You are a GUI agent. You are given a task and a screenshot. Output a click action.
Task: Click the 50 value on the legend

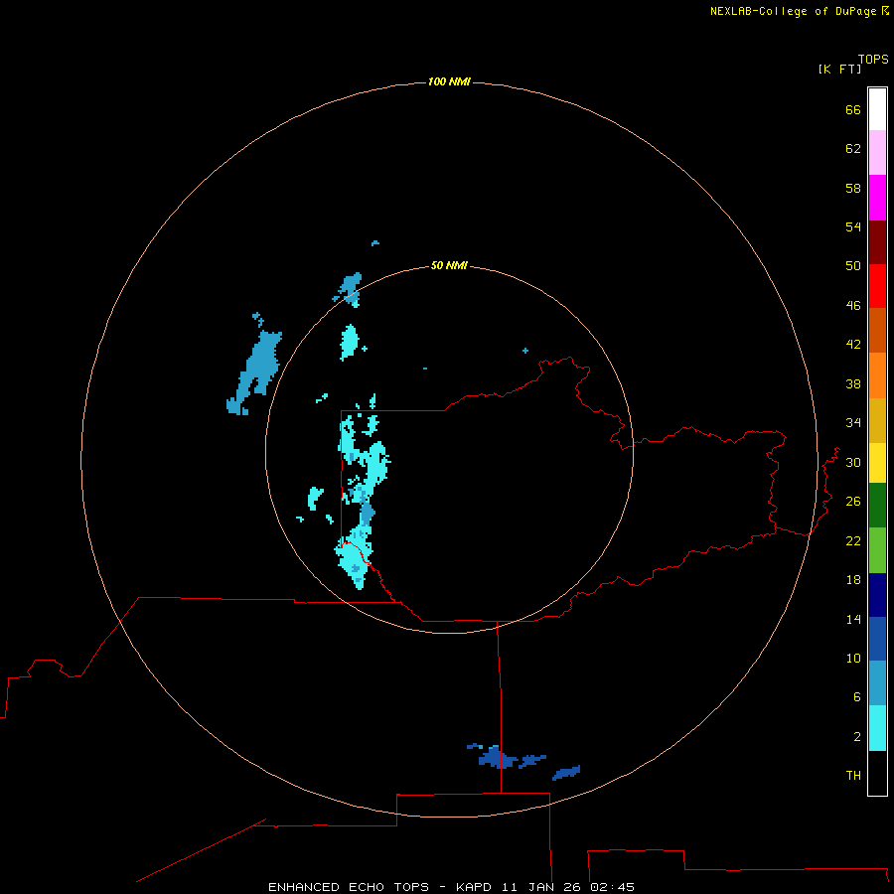[853, 265]
